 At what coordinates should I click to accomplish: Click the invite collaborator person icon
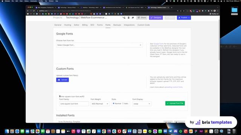(x=124, y=18)
